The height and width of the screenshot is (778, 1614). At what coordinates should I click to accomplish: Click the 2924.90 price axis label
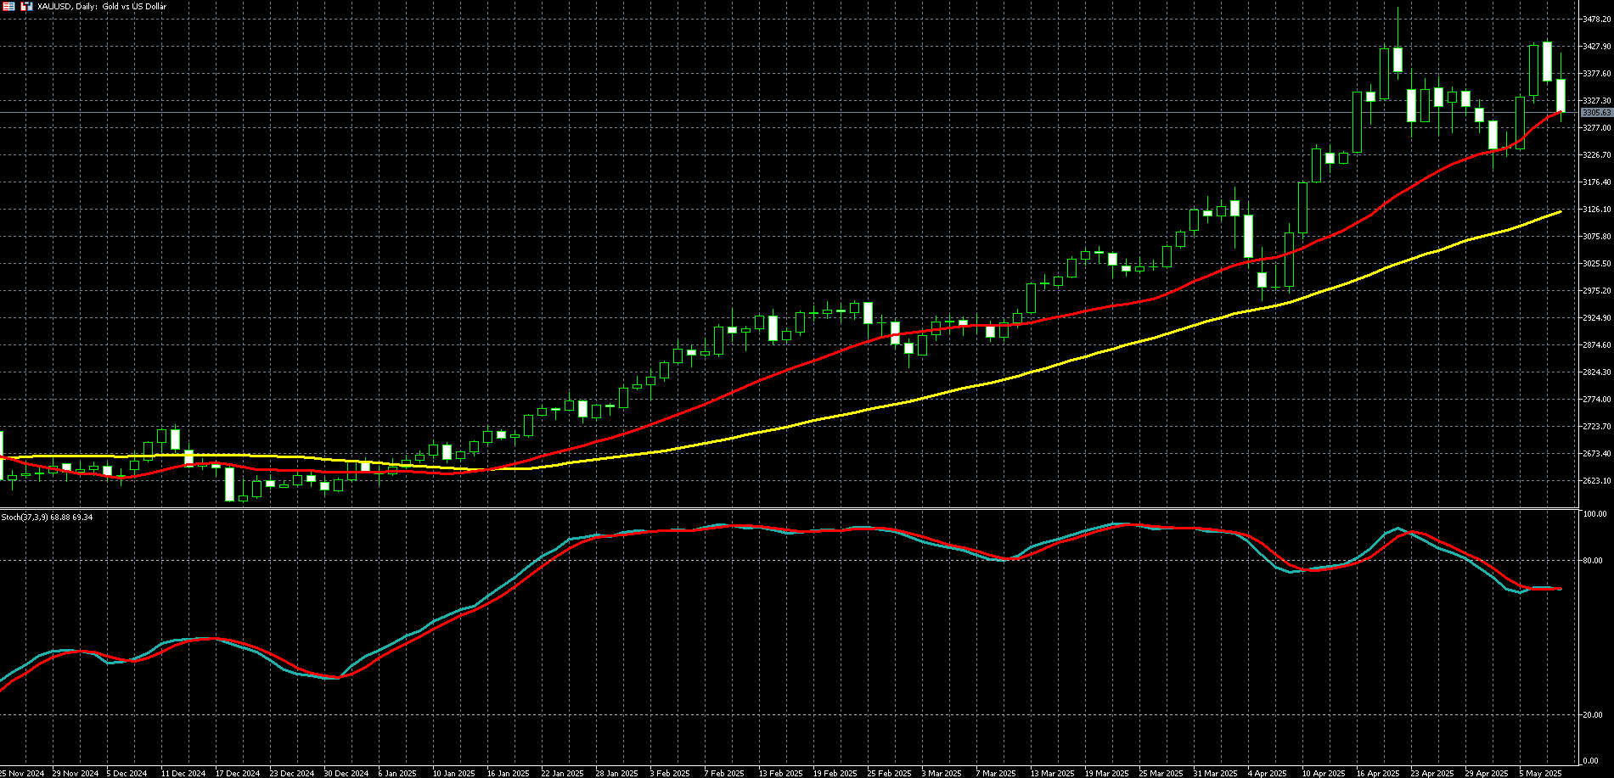[x=1596, y=318]
